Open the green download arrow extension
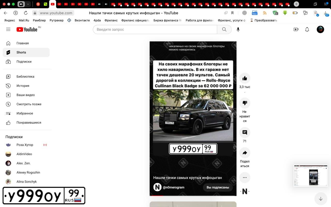Screen dimensions: 331x207 pyautogui.click(x=285, y=13)
